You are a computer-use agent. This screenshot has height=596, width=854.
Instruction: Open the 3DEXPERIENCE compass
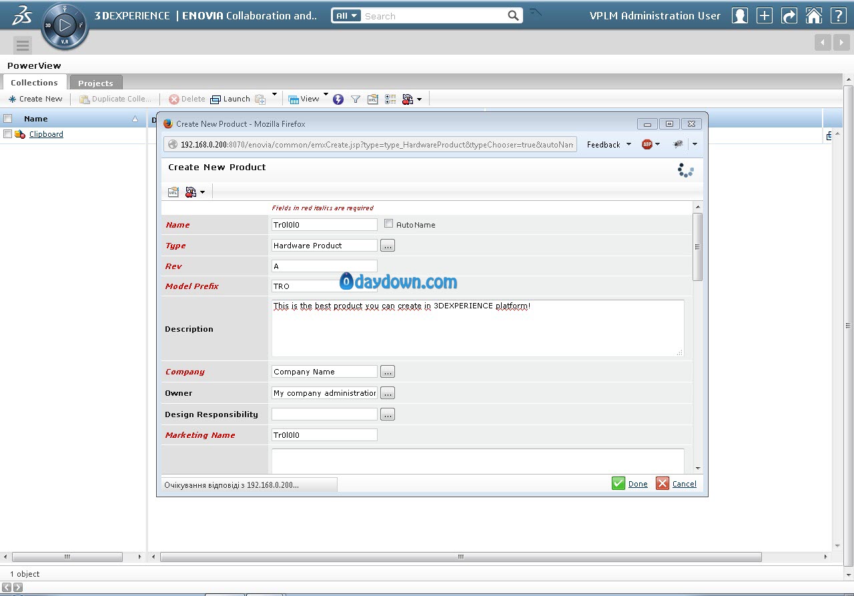coord(65,27)
